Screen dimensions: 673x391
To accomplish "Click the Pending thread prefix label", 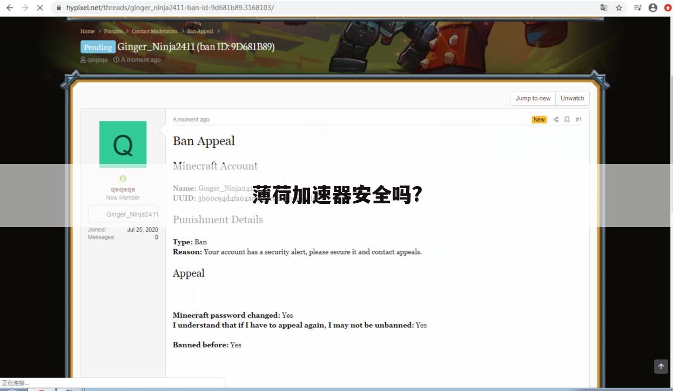I will 98,47.
